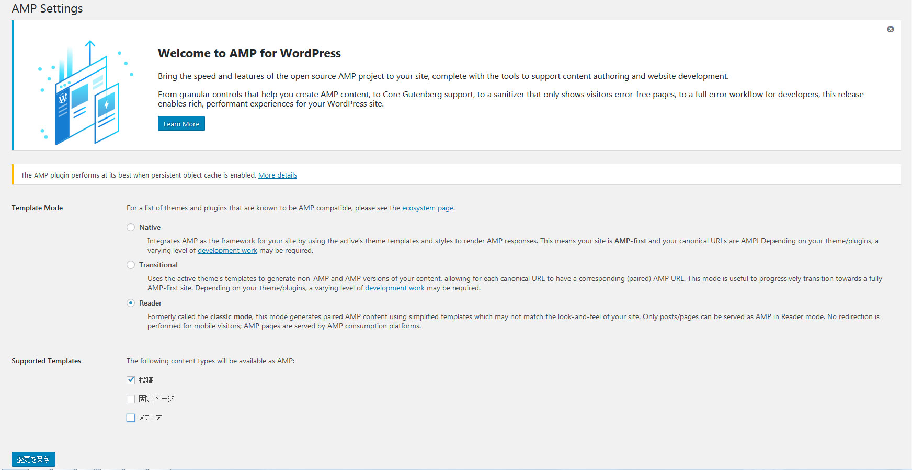Select the Reader template mode
Image resolution: width=912 pixels, height=470 pixels.
(x=131, y=303)
